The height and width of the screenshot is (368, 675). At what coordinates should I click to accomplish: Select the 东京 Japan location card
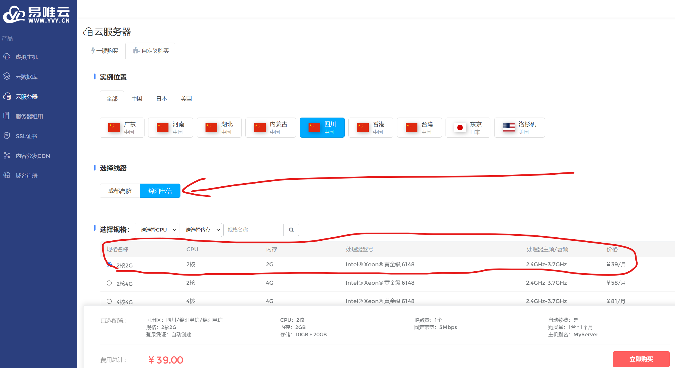click(468, 128)
